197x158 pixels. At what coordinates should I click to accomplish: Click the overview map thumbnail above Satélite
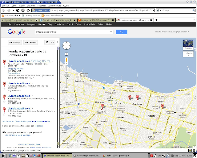188,43
